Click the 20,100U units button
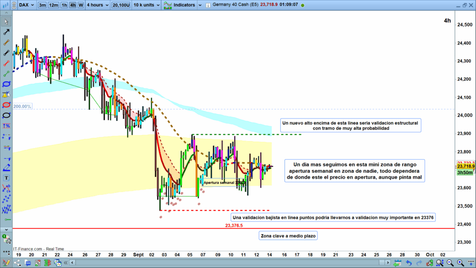This screenshot has width=476, height=268. click(x=121, y=5)
